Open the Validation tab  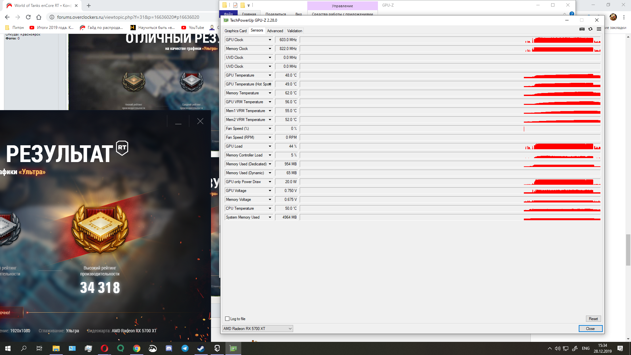point(294,31)
